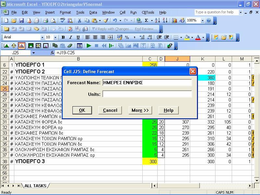Click the Chart Wizard icon
The width and height of the screenshot is (260, 195).
pos(174,20)
